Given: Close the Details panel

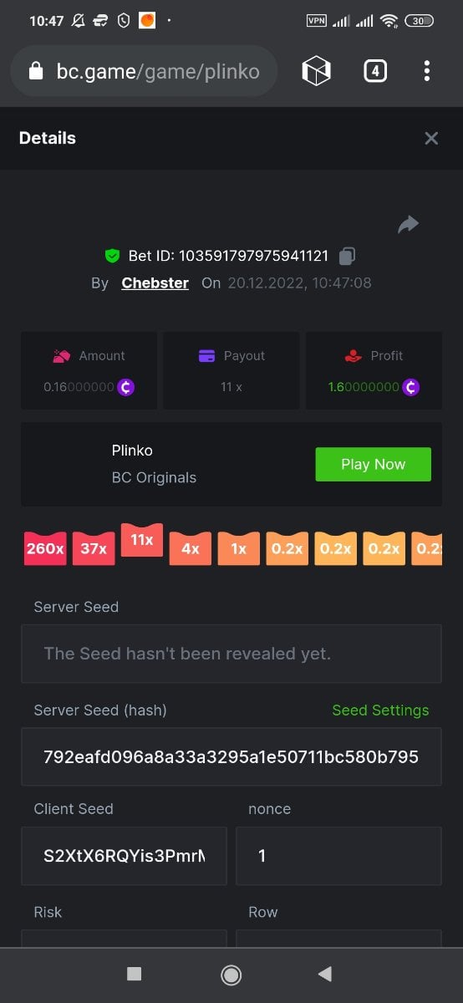Looking at the screenshot, I should coord(431,139).
